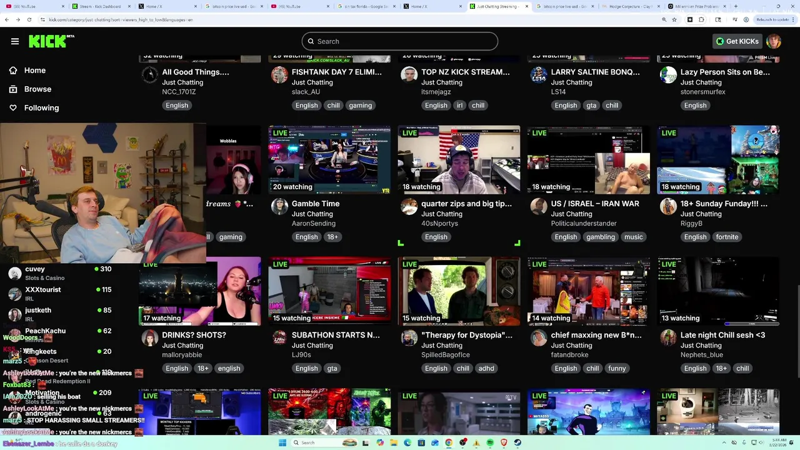This screenshot has width=800, height=450.
Task: Open a new browser tab
Action: click(736, 6)
